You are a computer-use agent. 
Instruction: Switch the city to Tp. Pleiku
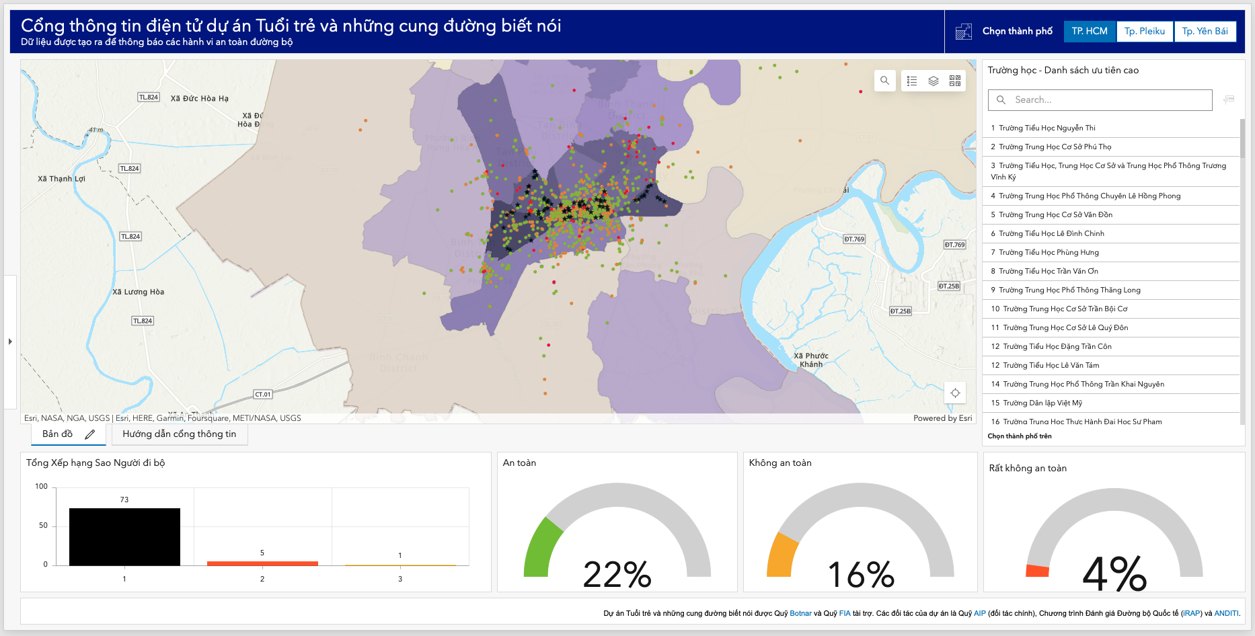[1145, 31]
